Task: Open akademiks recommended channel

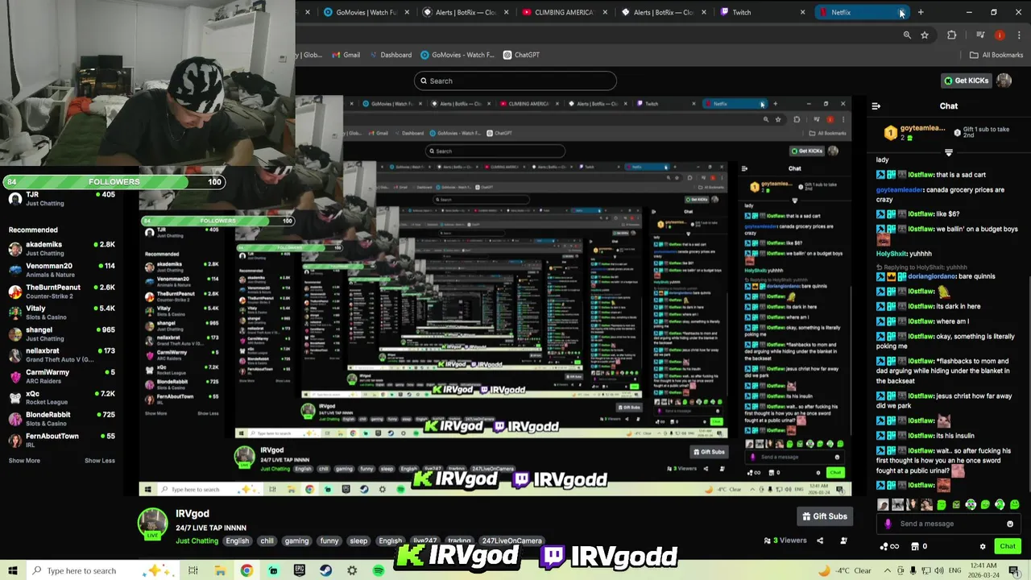Action: [x=60, y=248]
